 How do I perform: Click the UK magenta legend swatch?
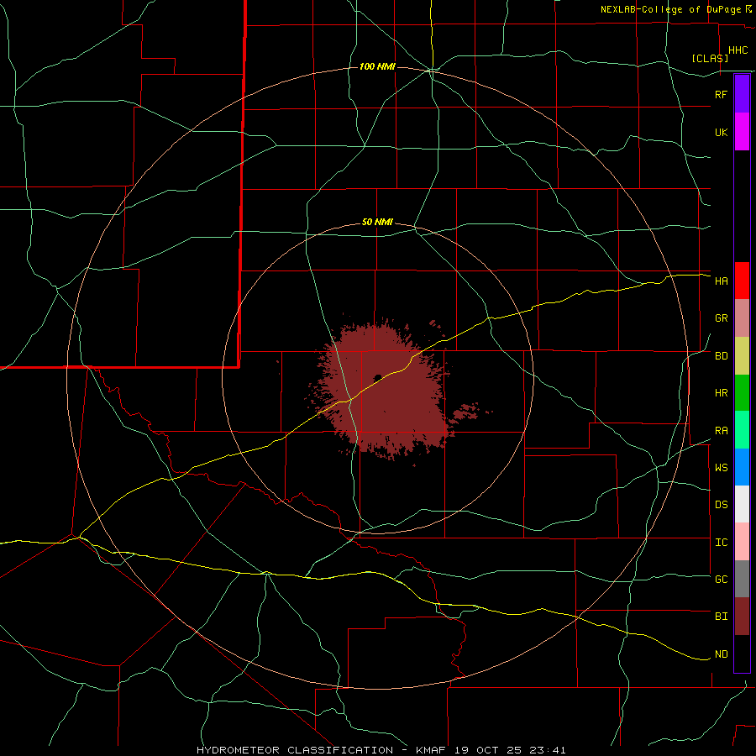742,132
